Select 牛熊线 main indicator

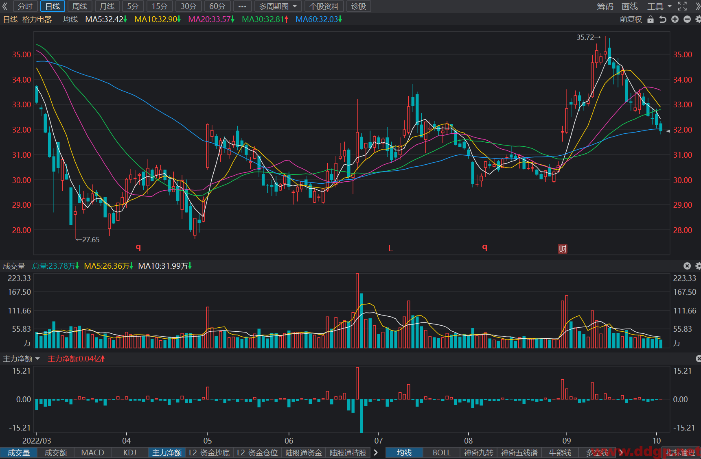coord(560,452)
